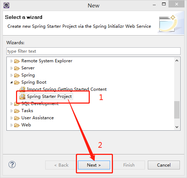Collapse the Spring Boot tree node
187x178 pixels.
click(x=11, y=82)
